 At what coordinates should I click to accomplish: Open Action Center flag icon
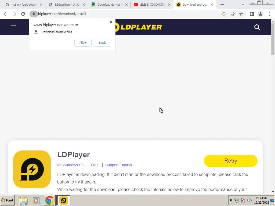[x=243, y=200]
